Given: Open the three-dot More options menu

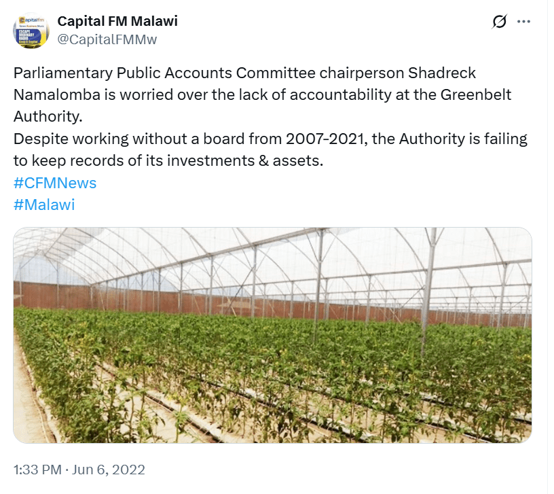Looking at the screenshot, I should click(x=523, y=22).
